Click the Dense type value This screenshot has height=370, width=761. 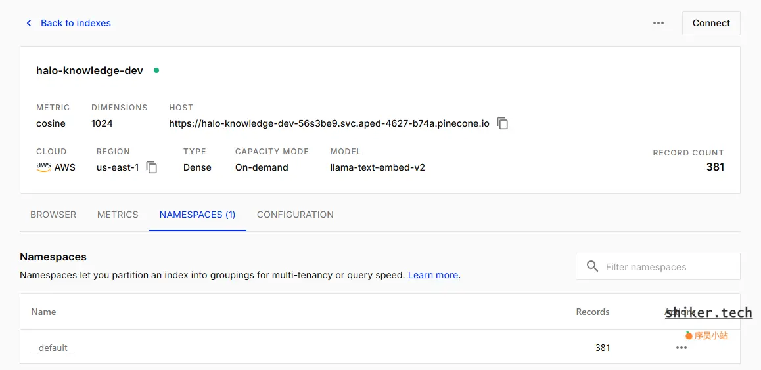(x=197, y=167)
